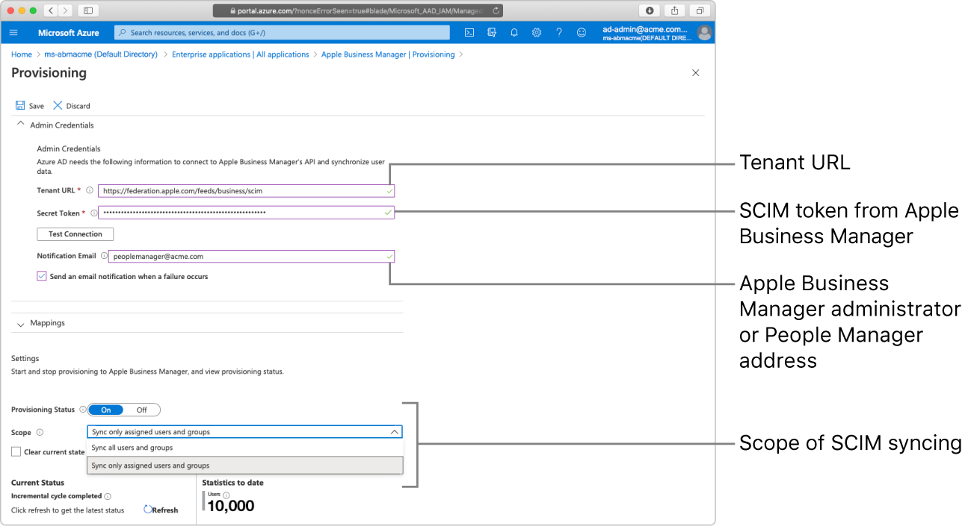Click the Tenant URL info icon
The width and height of the screenshot is (968, 526).
89,190
